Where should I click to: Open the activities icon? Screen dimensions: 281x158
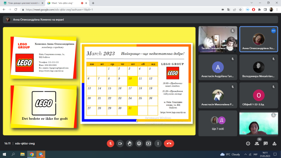274,144
